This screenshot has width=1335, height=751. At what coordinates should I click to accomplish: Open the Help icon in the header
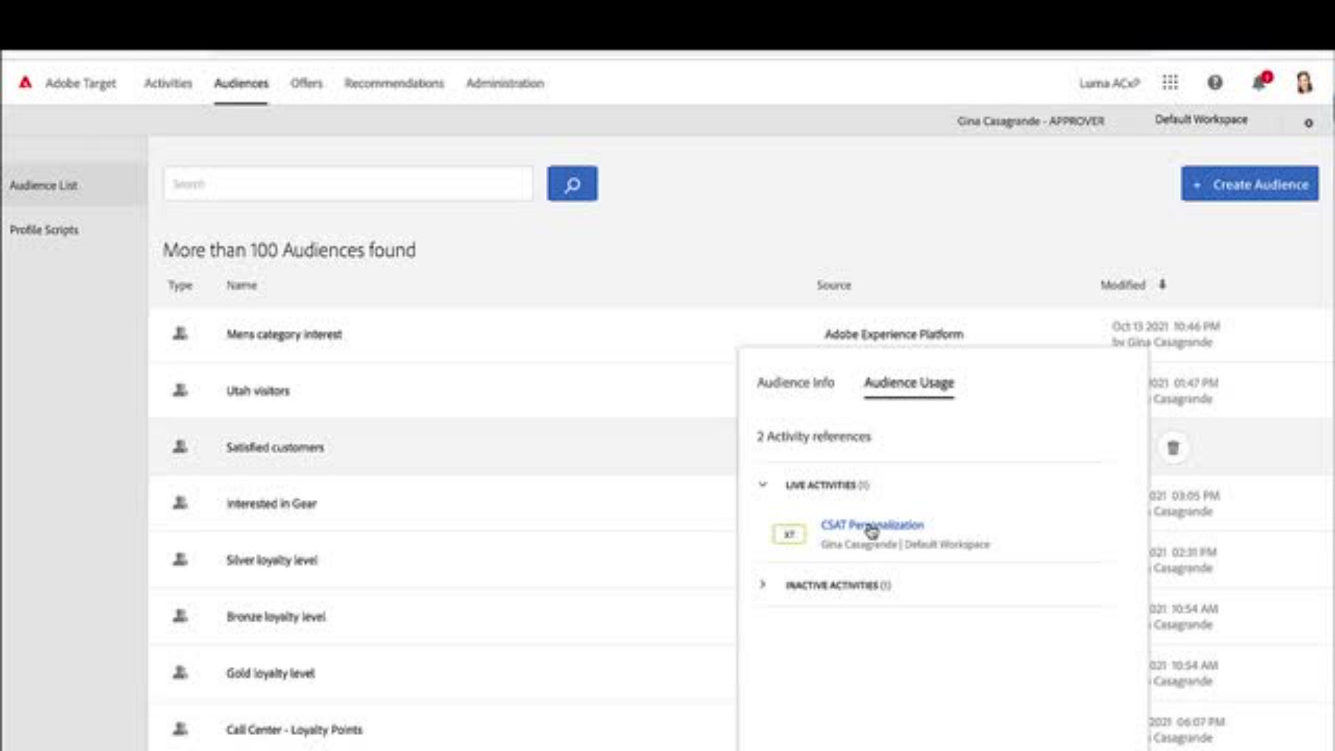point(1215,83)
